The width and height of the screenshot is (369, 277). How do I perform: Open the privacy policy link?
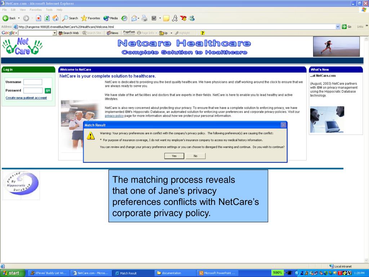tap(114, 116)
